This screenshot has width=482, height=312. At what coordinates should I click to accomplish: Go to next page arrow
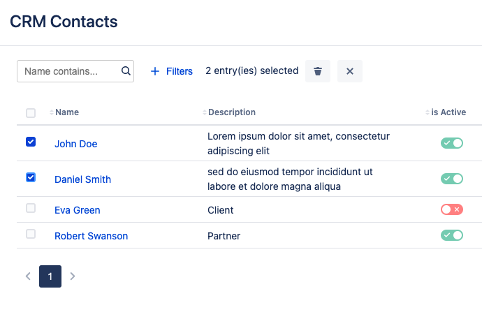point(73,276)
